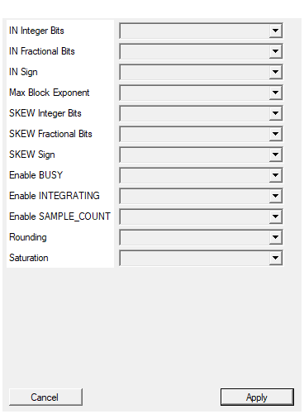Open the Rounding dropdown arrow
This screenshot has width=304, height=414.
[x=275, y=237]
